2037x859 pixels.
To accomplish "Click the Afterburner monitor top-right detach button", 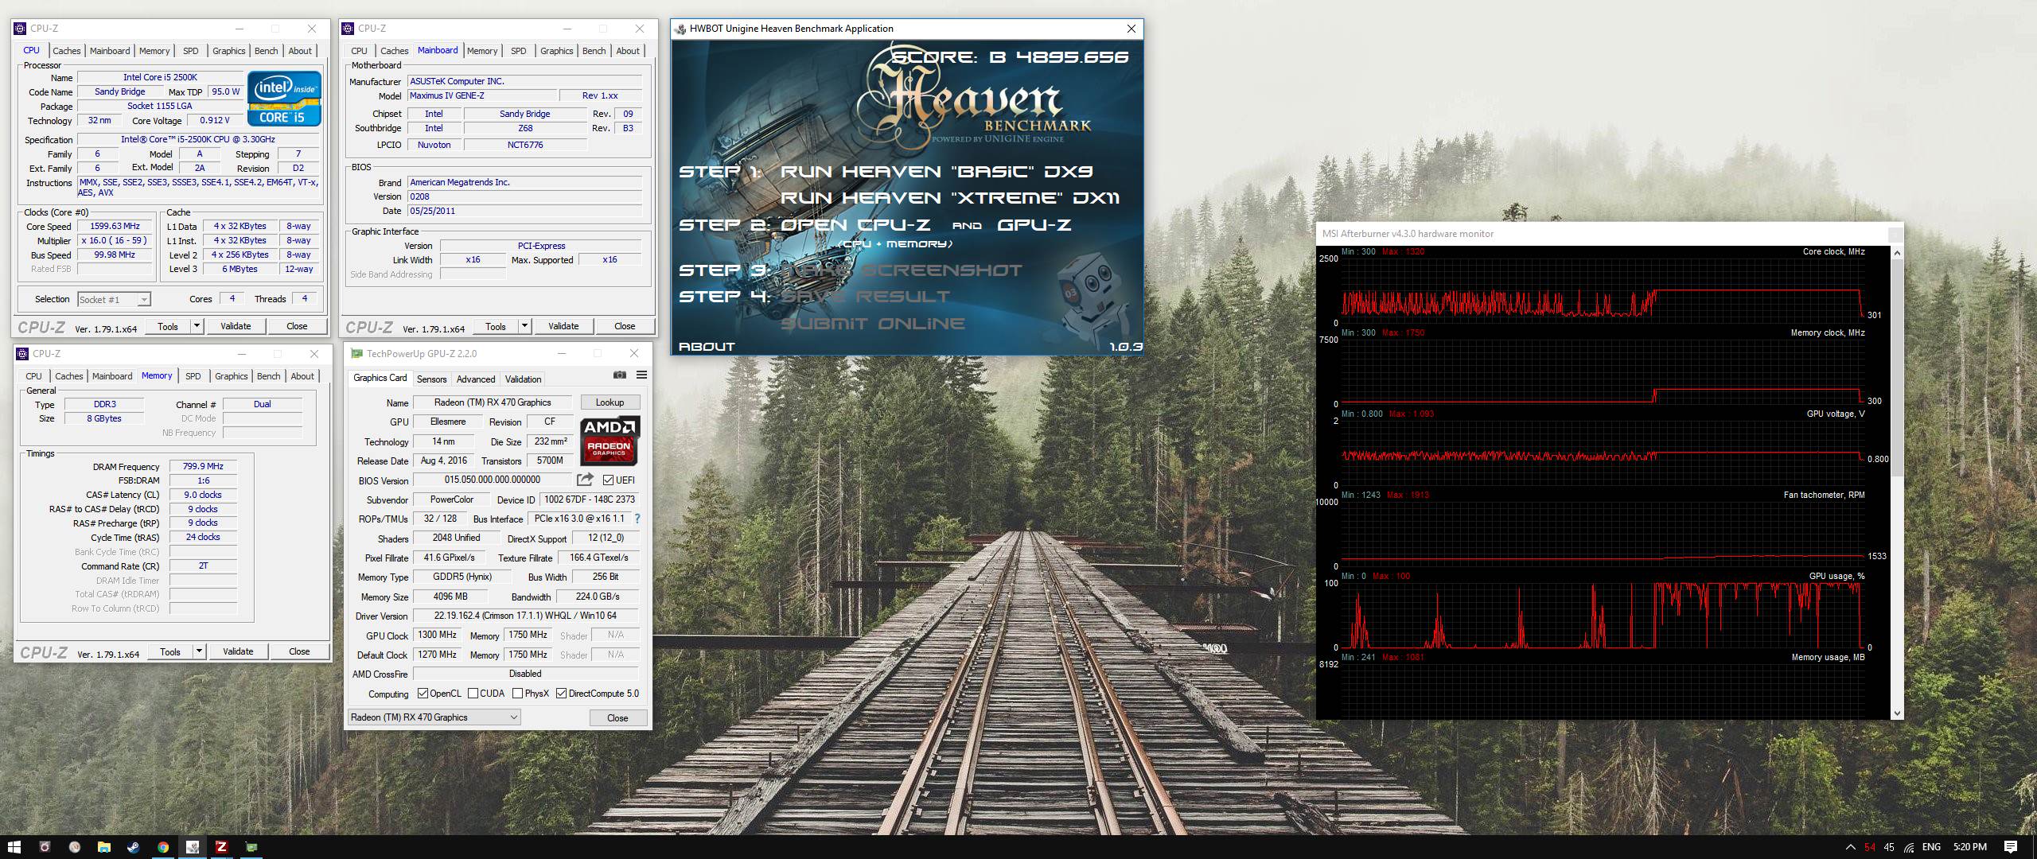I will tap(1895, 234).
